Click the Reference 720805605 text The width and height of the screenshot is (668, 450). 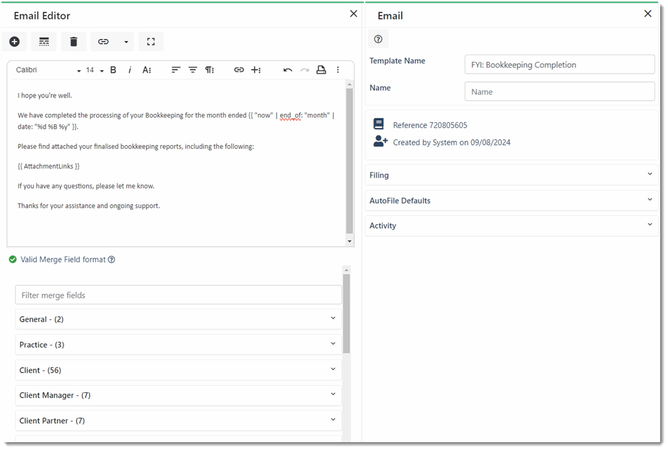(430, 126)
